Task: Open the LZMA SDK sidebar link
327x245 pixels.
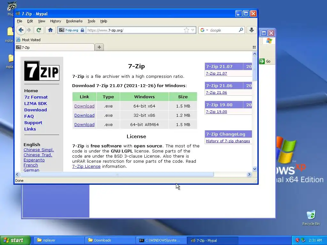Action: [x=36, y=104]
